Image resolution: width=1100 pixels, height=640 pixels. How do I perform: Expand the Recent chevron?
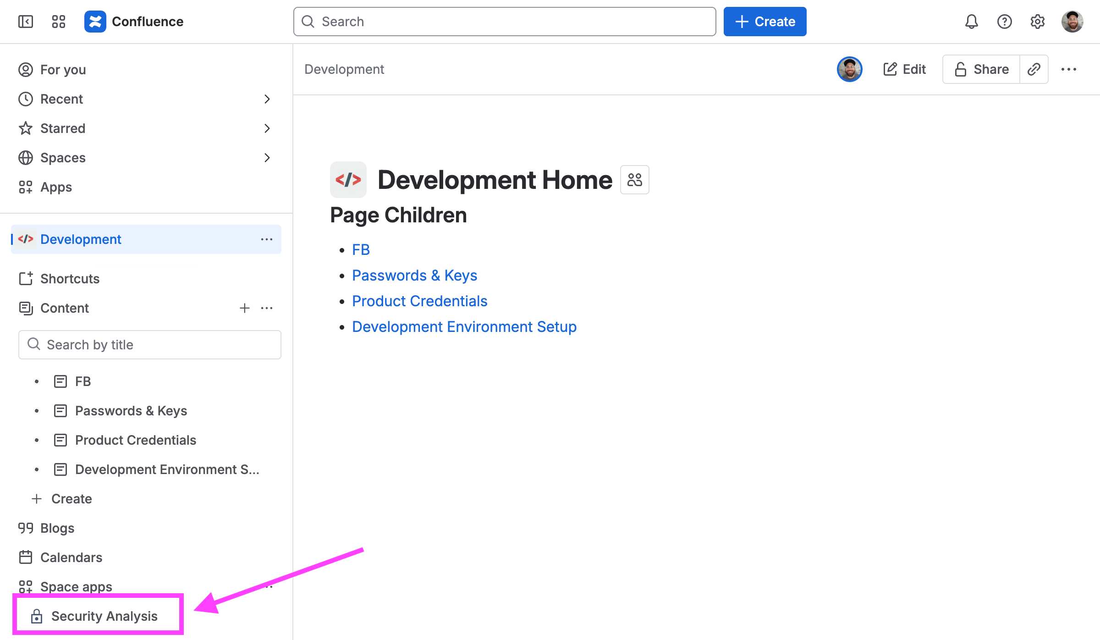point(267,99)
